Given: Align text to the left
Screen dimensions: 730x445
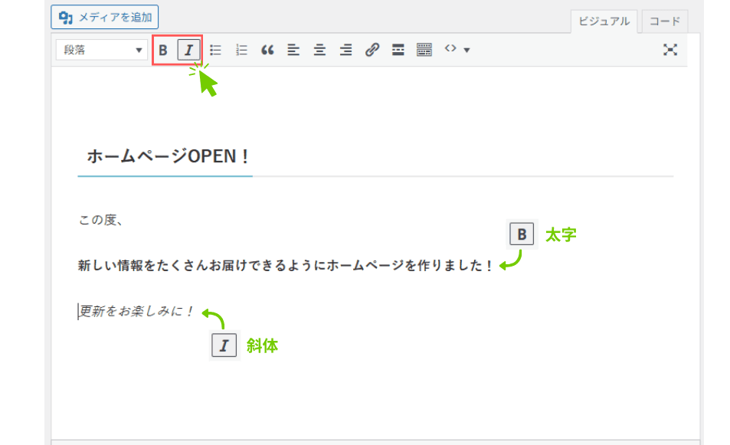Looking at the screenshot, I should [293, 50].
